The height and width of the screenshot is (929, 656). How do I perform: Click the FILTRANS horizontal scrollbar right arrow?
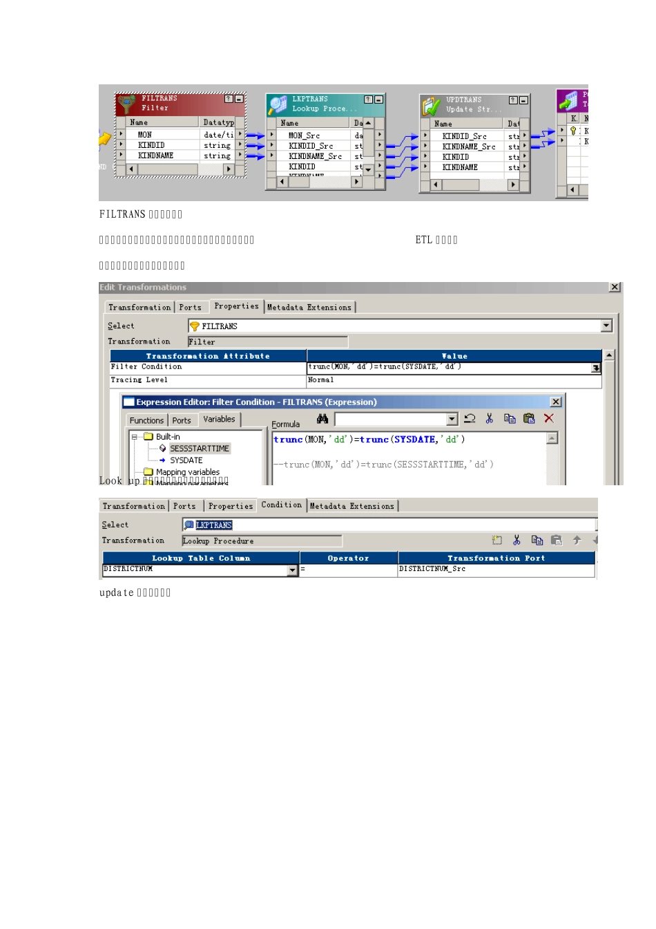229,169
